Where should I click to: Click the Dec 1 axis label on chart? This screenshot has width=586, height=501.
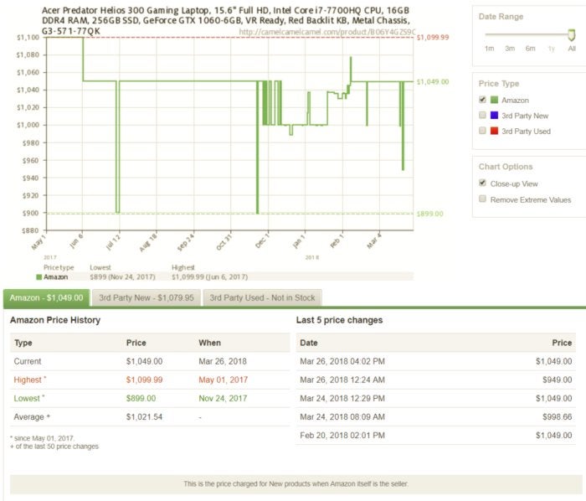pos(262,240)
